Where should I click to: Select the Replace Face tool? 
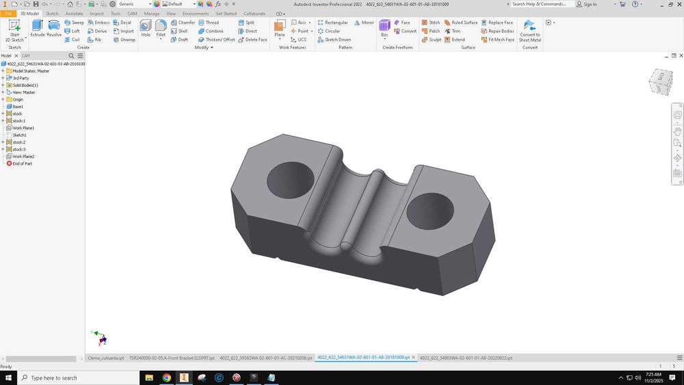click(497, 23)
